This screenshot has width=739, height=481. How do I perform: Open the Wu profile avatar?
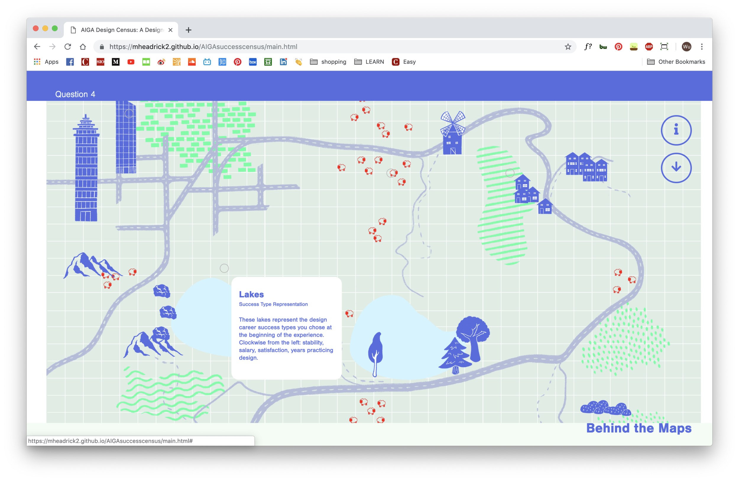(x=686, y=47)
